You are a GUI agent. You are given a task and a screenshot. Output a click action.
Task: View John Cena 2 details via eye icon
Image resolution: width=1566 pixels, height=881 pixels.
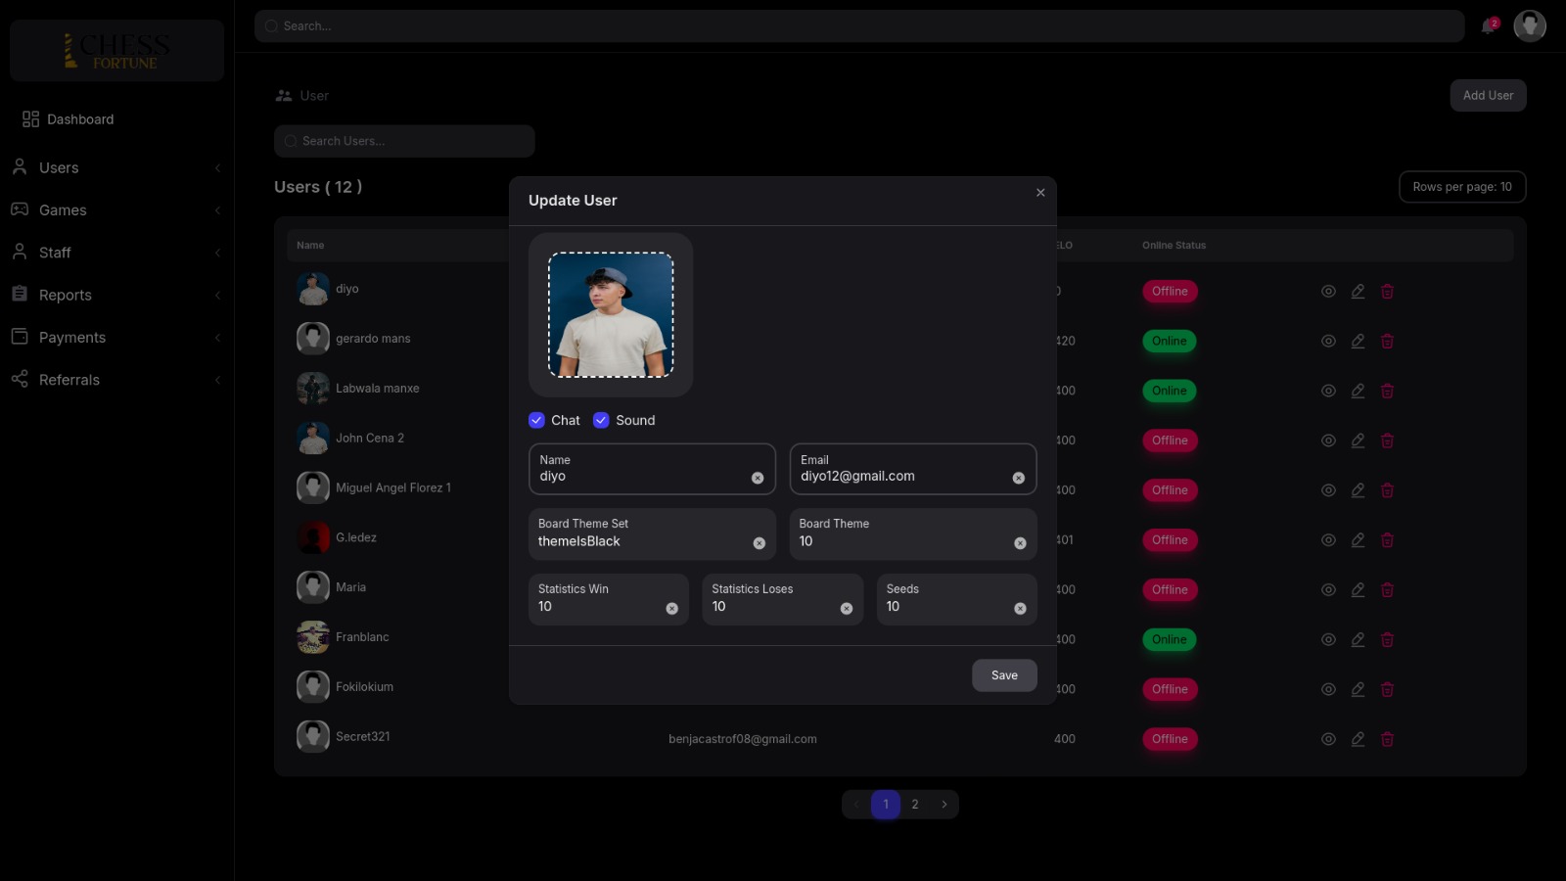(1328, 440)
